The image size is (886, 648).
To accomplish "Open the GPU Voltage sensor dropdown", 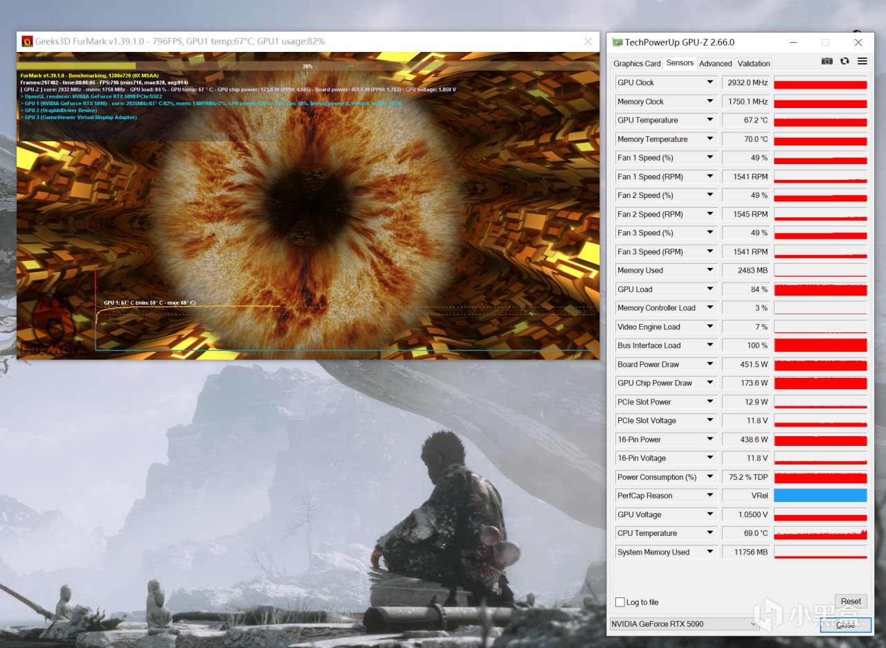I will [x=709, y=514].
